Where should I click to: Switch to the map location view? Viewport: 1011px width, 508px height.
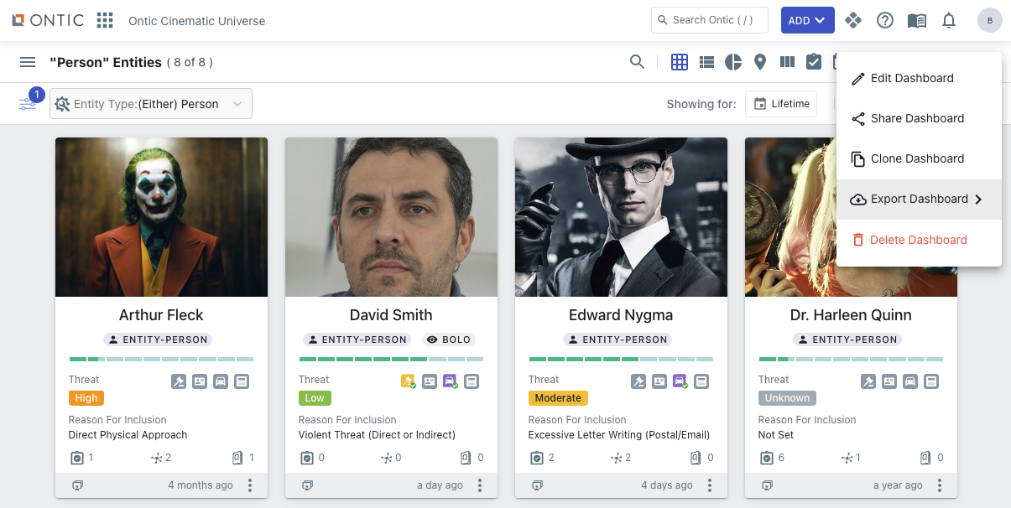coord(760,62)
